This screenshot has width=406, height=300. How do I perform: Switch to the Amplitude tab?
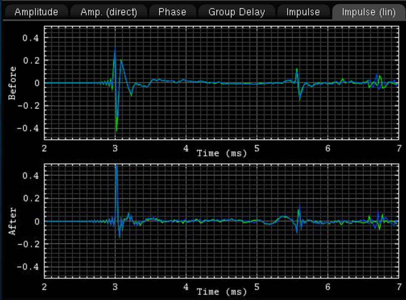(36, 12)
